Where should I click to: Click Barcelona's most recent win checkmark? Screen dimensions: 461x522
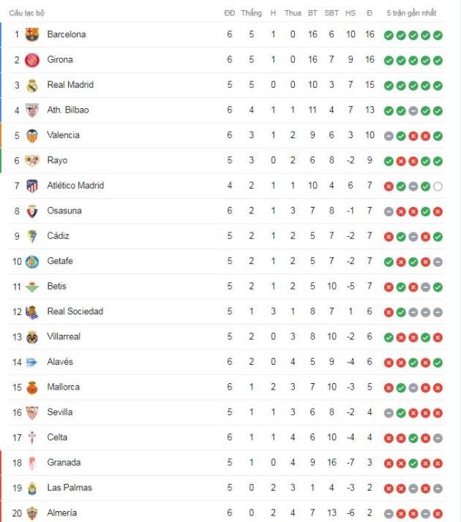(x=438, y=35)
